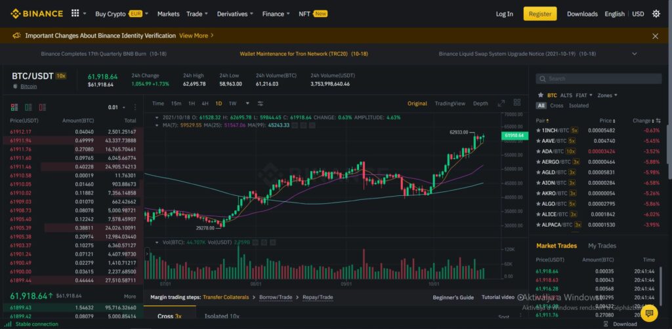Favorite the 1INCH/BTC pair star
672x329 pixels.
click(x=538, y=130)
